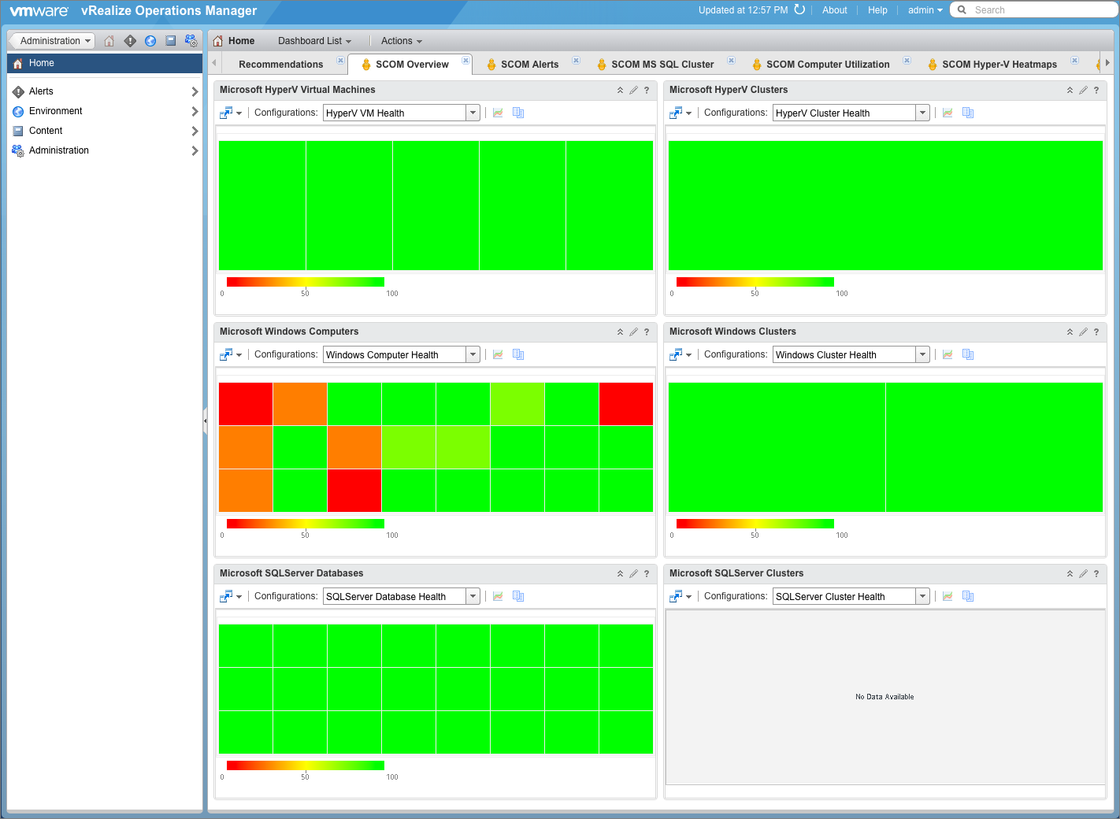
Task: Collapse the Microsoft Windows Computers widget
Action: 620,332
